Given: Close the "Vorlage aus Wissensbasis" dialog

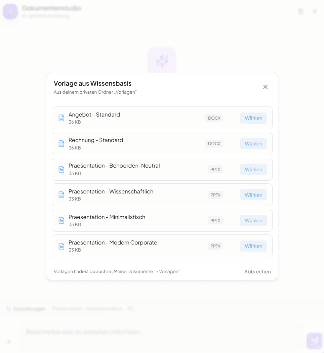Looking at the screenshot, I should click(x=265, y=87).
